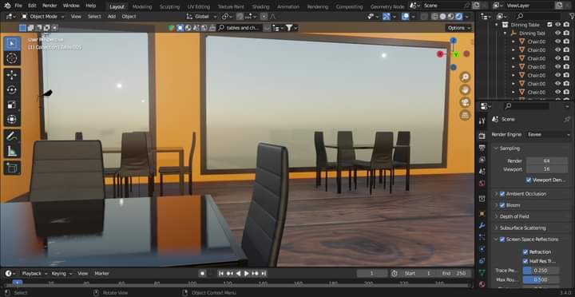Toggle camera view with the camera gizmo
Image resolution: width=575 pixels, height=297 pixels.
pyautogui.click(x=465, y=103)
